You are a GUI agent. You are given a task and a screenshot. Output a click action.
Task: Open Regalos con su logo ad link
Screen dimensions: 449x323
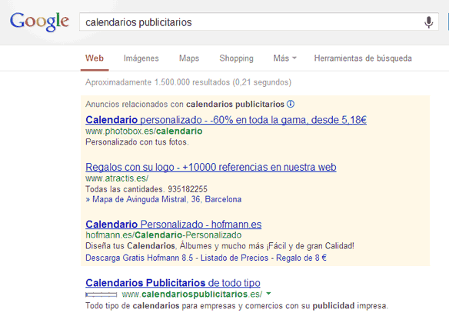[x=211, y=167]
